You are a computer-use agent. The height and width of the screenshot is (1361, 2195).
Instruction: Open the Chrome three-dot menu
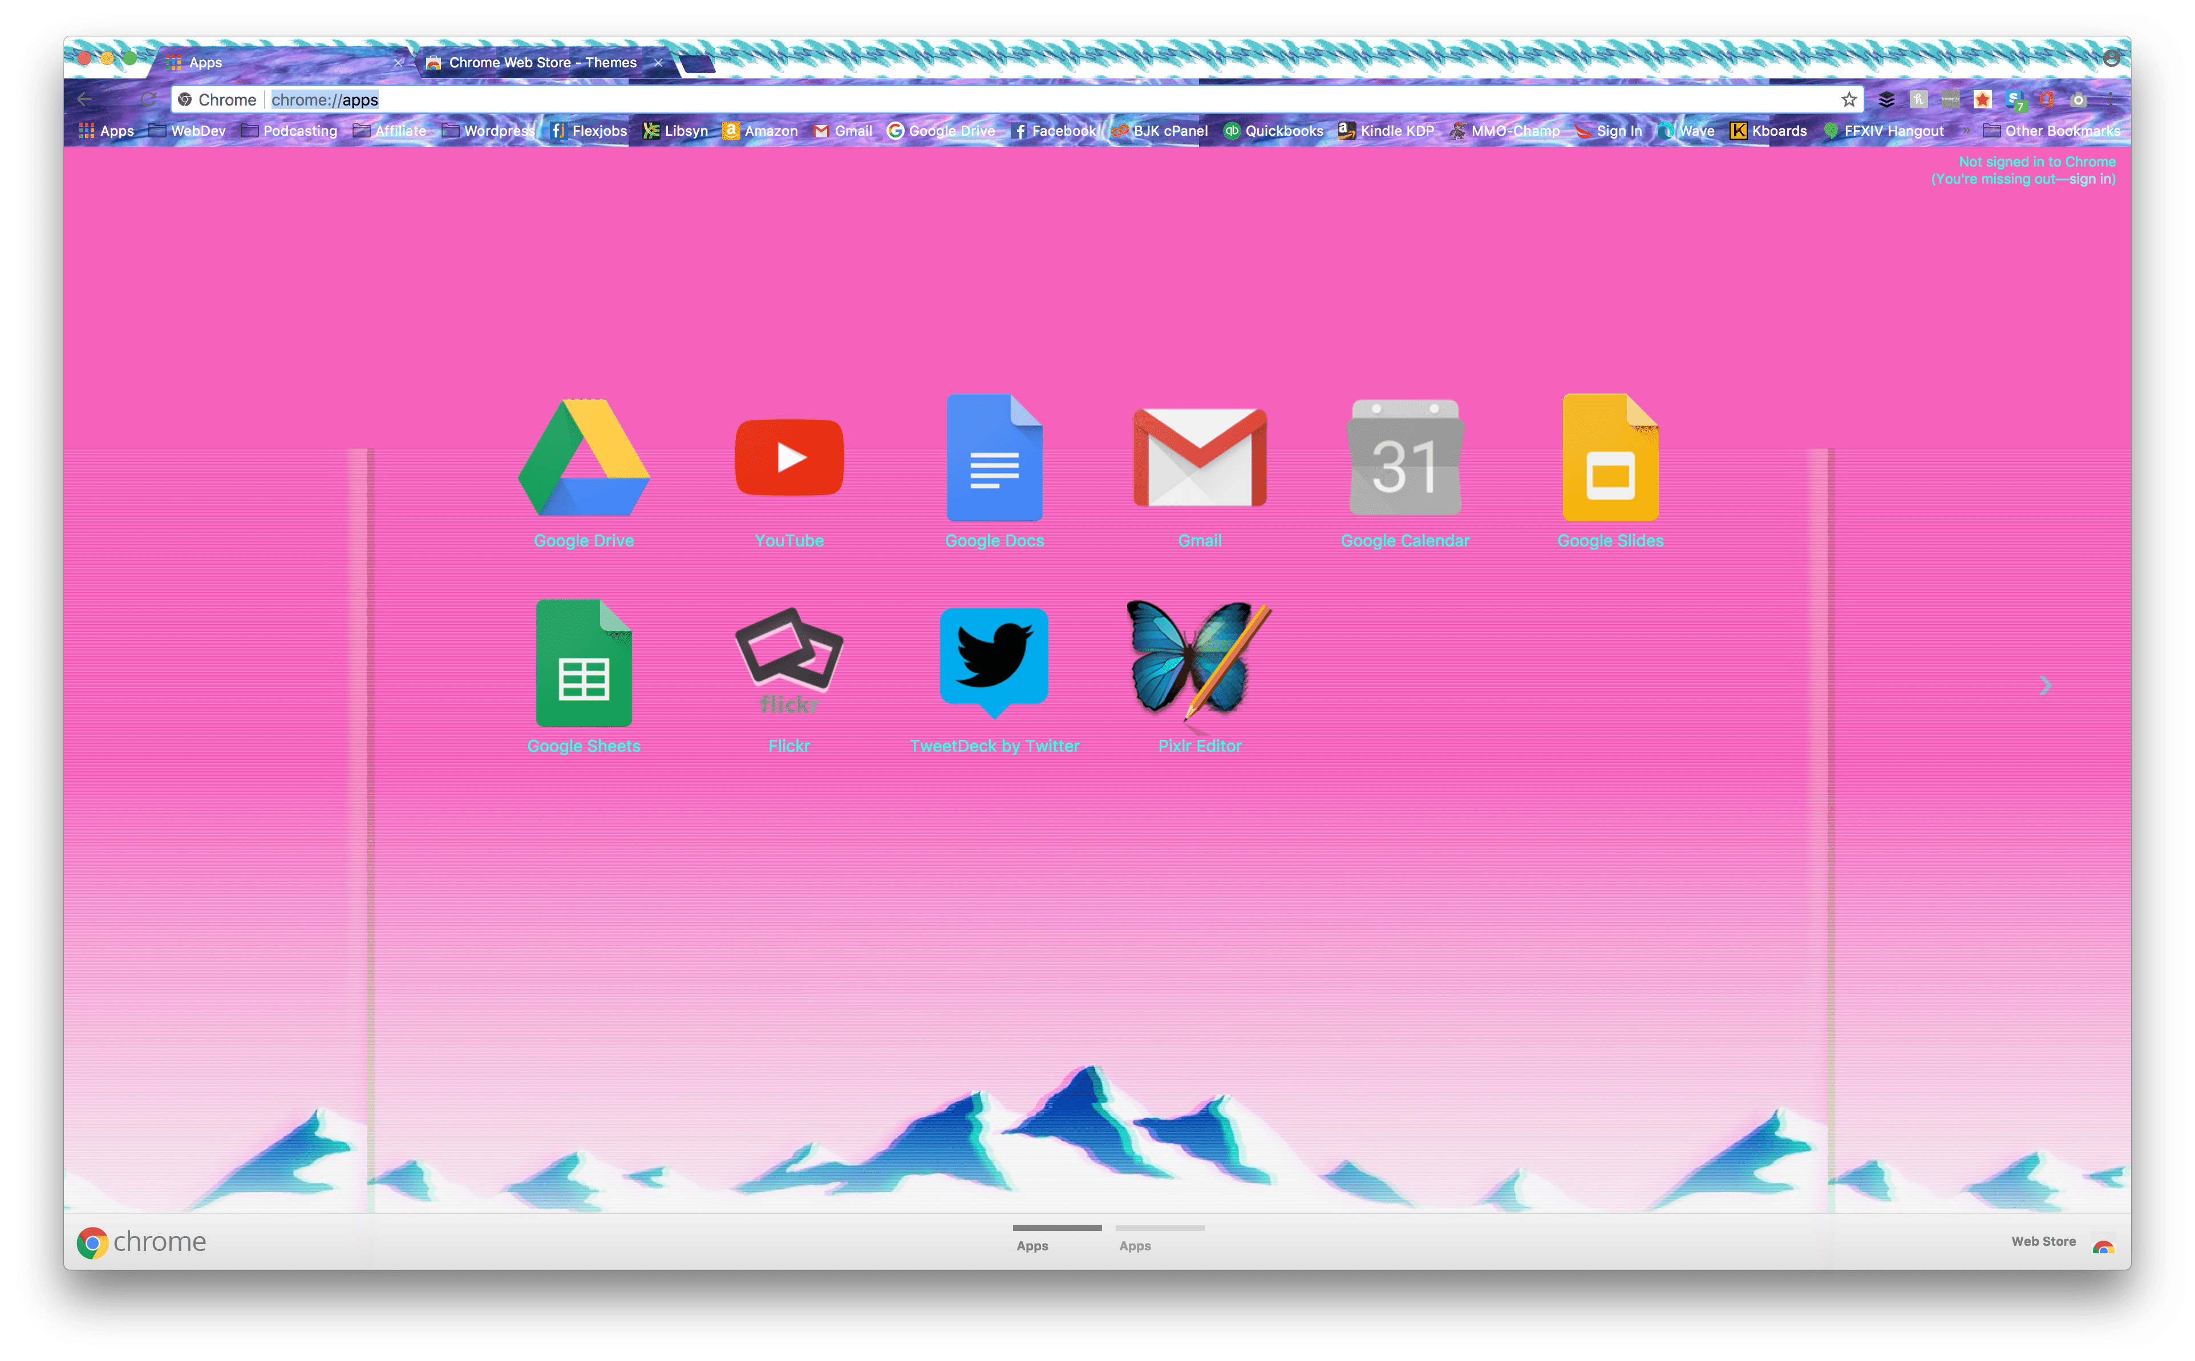tap(2111, 100)
